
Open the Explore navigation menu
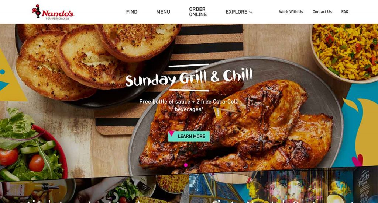pyautogui.click(x=239, y=12)
